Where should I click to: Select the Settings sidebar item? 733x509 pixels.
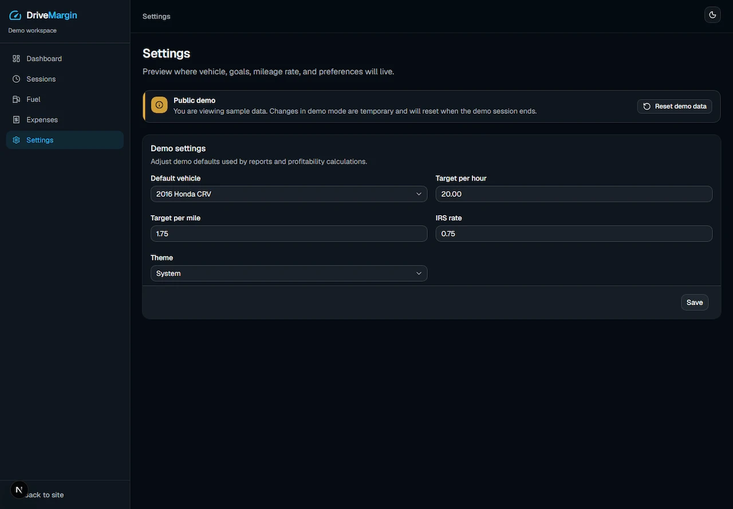point(65,140)
